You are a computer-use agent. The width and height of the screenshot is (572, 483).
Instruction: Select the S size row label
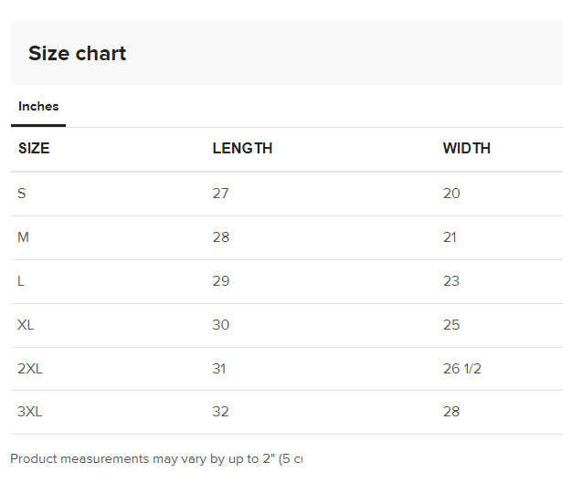pos(22,194)
